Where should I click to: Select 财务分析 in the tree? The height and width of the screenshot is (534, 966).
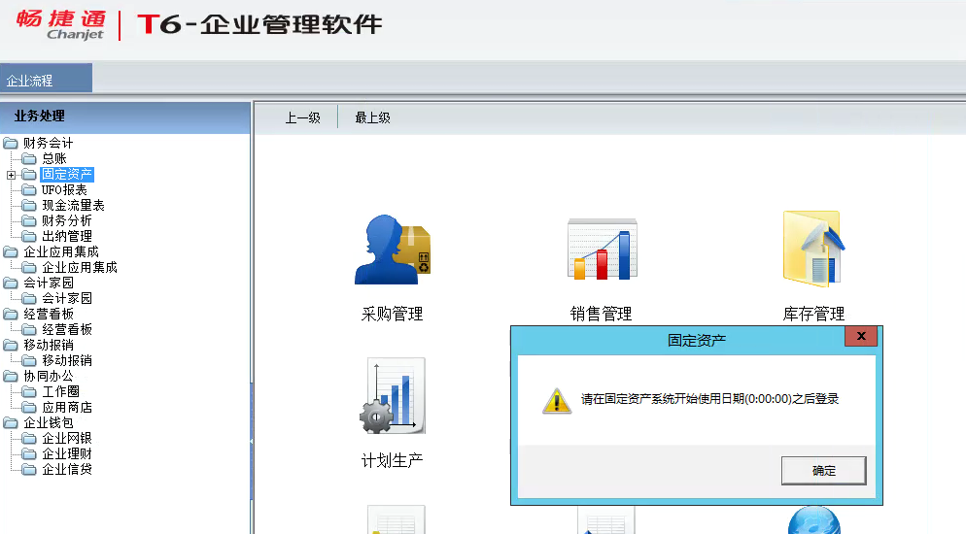(66, 220)
